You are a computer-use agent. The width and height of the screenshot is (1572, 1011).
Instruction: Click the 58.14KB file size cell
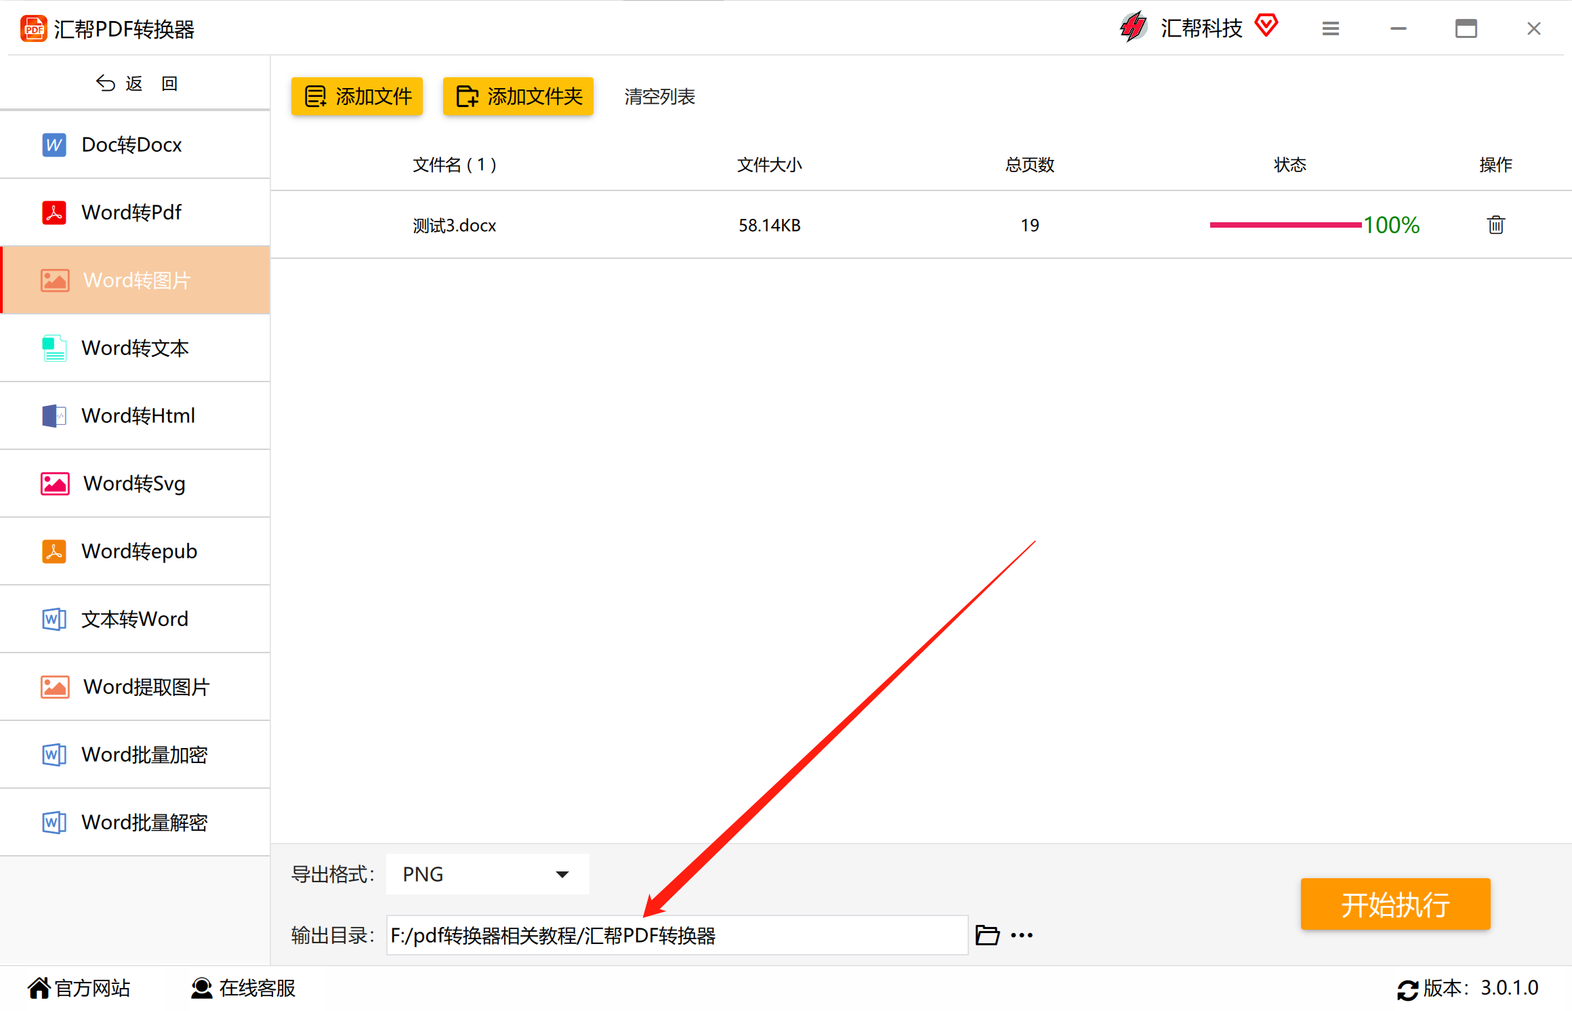tap(770, 226)
